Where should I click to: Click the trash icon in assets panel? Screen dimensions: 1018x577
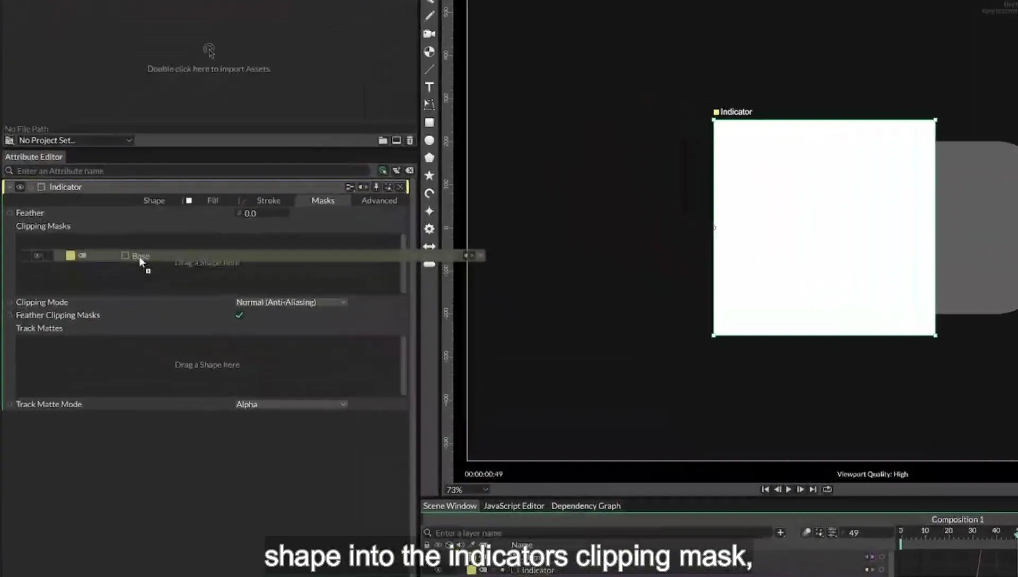410,140
